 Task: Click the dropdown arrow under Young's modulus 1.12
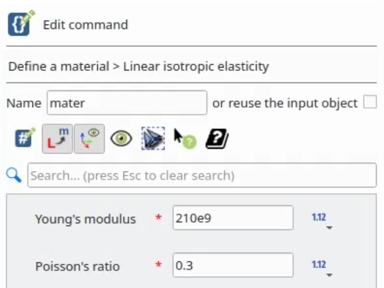[x=329, y=228]
